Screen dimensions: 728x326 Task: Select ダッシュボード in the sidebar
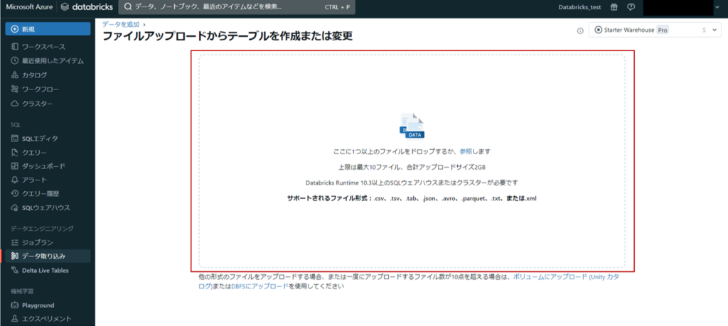click(x=43, y=166)
